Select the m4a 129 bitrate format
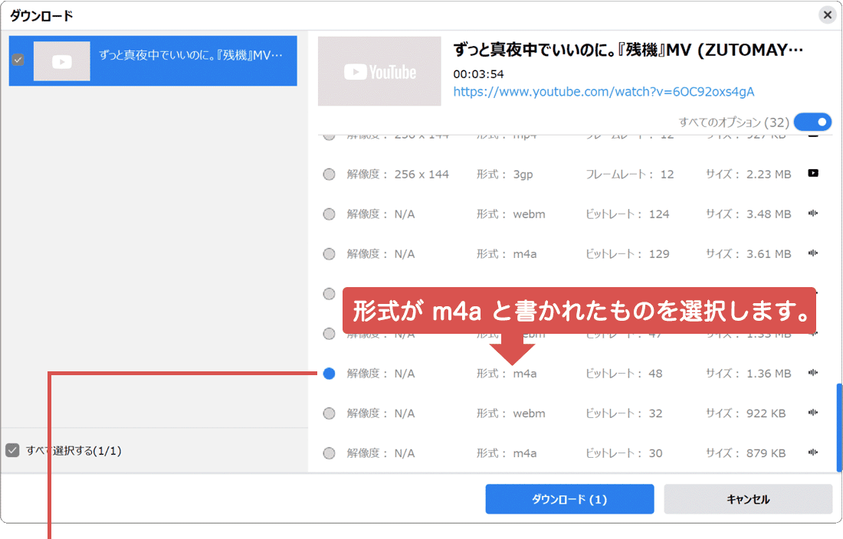843x539 pixels. coord(329,253)
